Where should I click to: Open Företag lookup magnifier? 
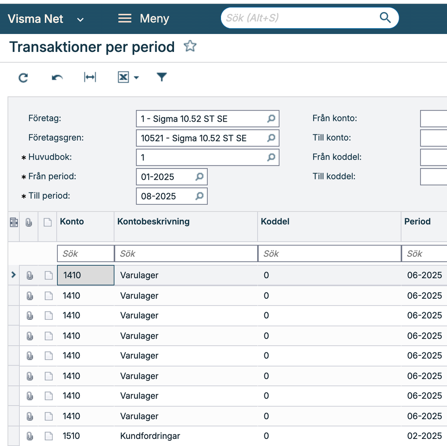[x=271, y=119]
